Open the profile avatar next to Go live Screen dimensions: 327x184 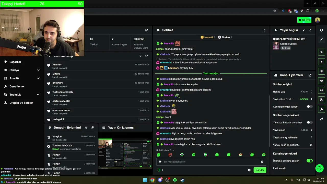coord(317,20)
